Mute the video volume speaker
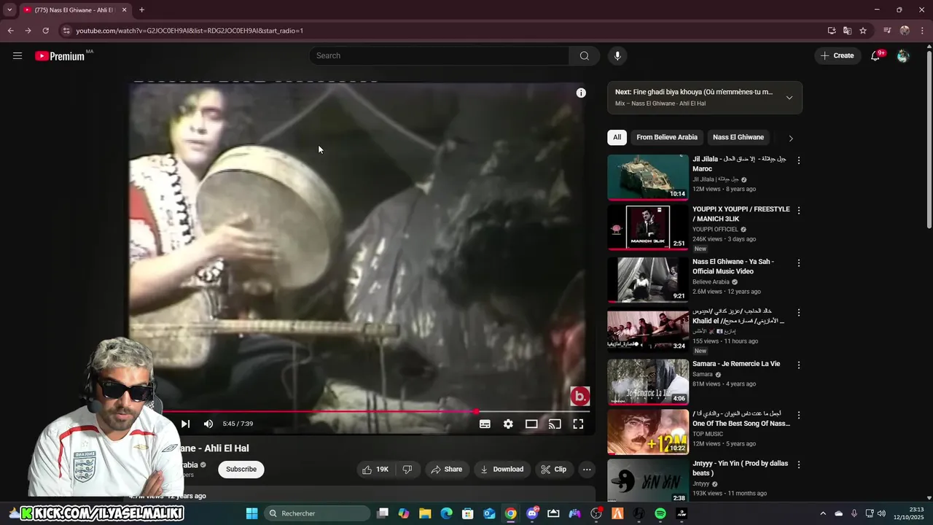This screenshot has height=525, width=933. [x=208, y=424]
